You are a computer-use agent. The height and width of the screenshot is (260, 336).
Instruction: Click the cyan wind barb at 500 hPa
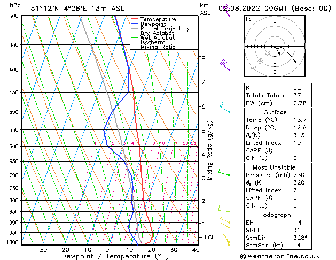click(225, 108)
